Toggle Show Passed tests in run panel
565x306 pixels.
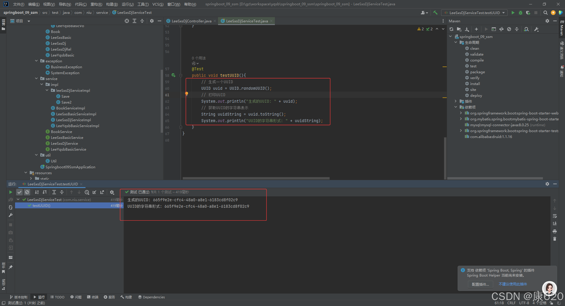click(x=19, y=192)
